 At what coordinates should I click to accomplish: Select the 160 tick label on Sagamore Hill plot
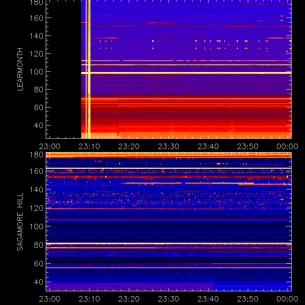(36, 171)
